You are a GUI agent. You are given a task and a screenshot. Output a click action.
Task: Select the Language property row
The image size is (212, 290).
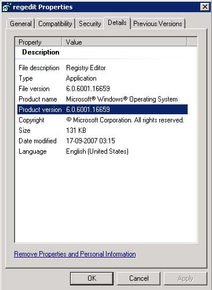click(103, 151)
